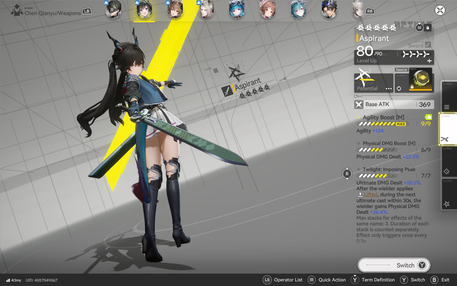The height and width of the screenshot is (286, 457).
Task: Open Operator List from the bottom bar
Action: tap(283, 280)
